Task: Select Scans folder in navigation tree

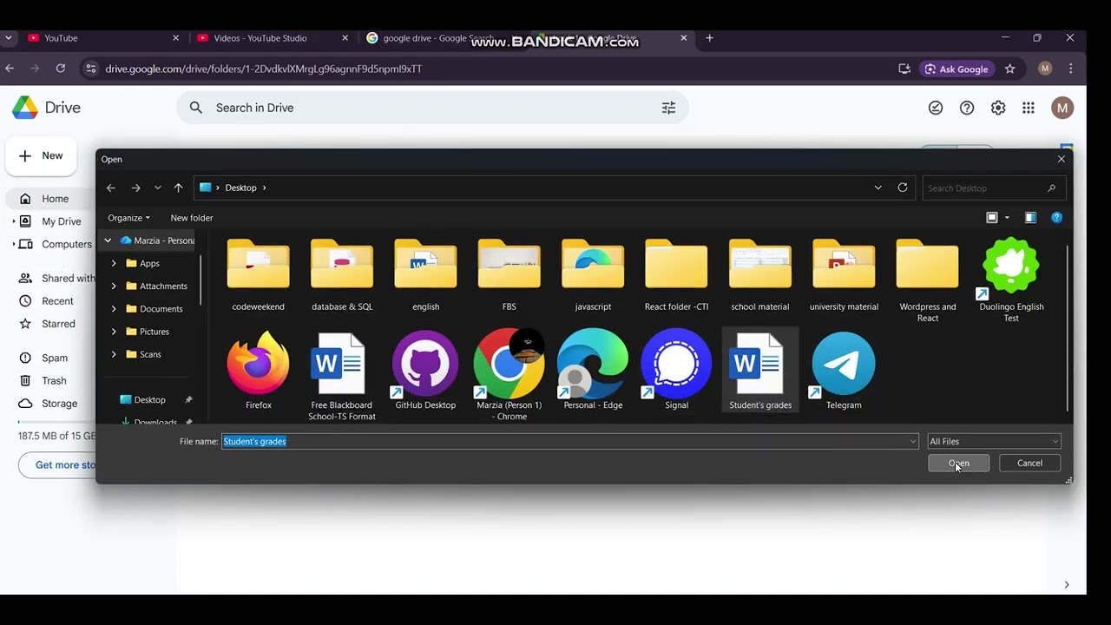Action: [150, 354]
